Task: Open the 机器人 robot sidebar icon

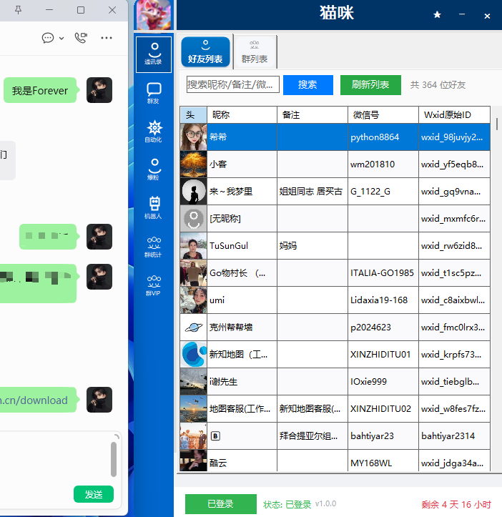Action: click(x=153, y=207)
